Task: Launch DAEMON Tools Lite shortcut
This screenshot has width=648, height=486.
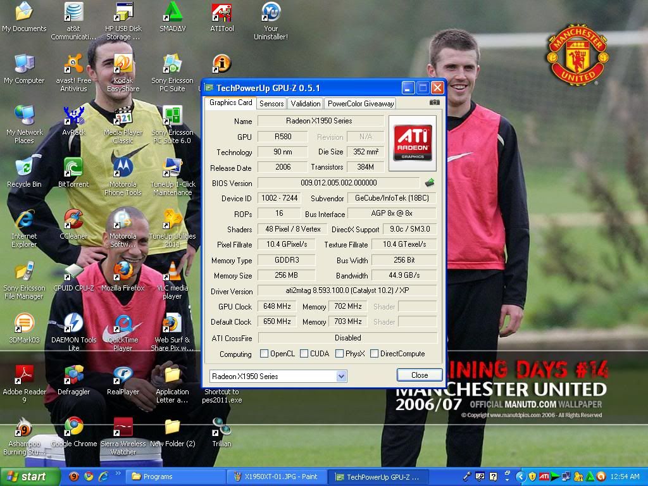Action: coord(73,332)
